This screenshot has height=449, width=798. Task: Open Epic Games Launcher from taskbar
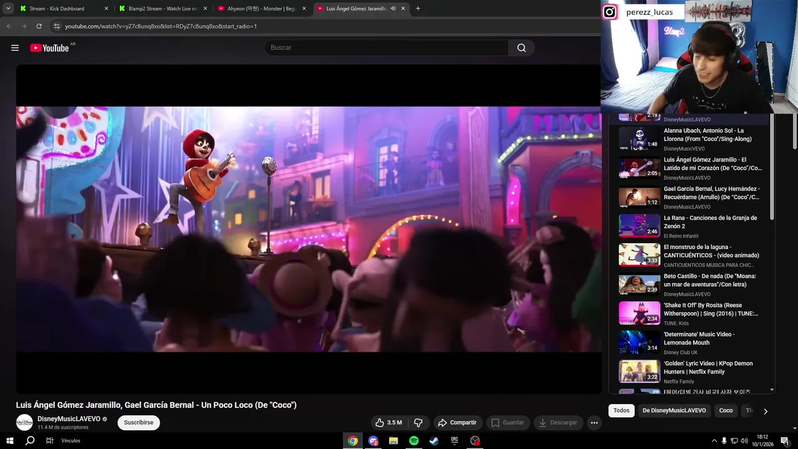click(454, 441)
